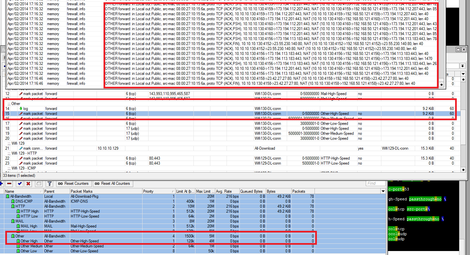This screenshot has height=255, width=470.
Task: Select the All-Download connection mark cell
Action: coord(265,148)
